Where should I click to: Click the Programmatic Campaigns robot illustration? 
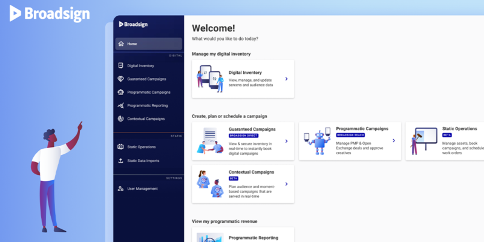click(317, 141)
